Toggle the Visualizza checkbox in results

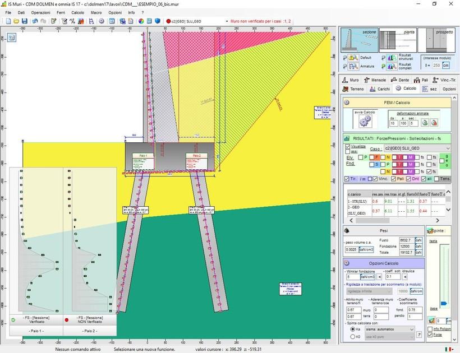click(348, 147)
